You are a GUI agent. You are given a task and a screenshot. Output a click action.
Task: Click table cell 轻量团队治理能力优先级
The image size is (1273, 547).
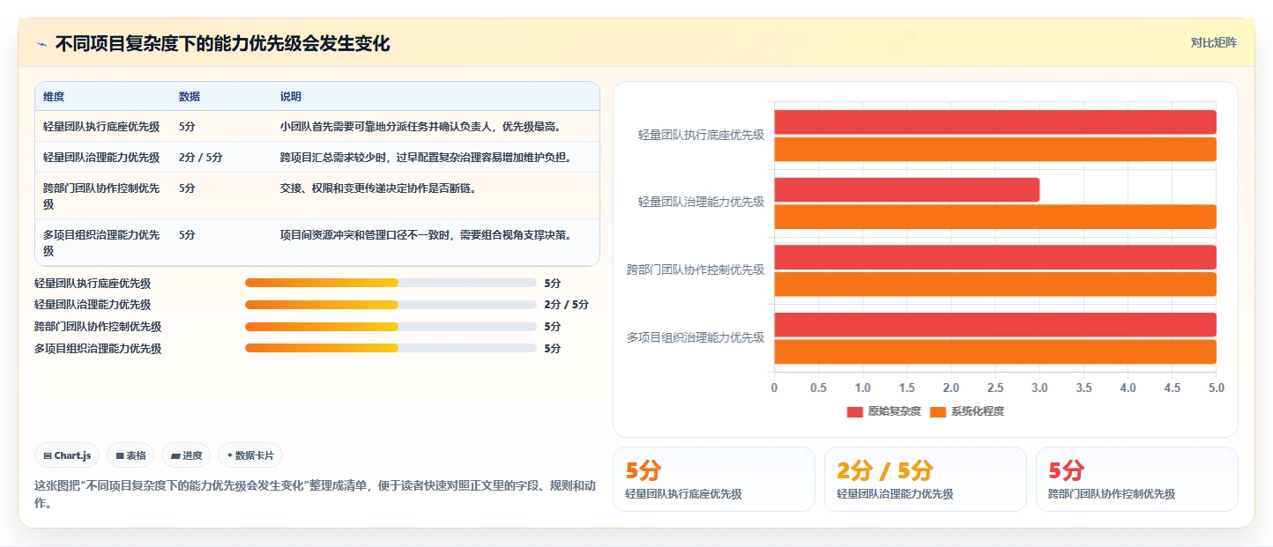click(x=101, y=157)
